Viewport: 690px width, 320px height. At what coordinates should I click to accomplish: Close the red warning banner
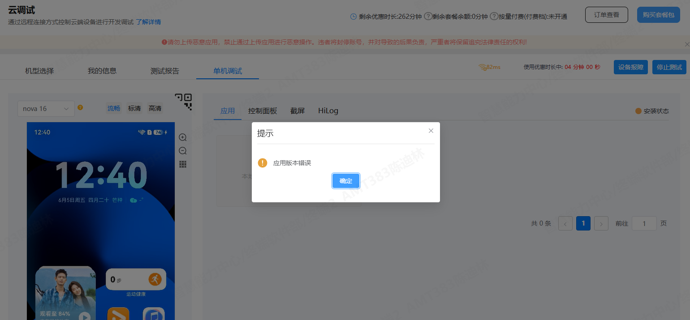pyautogui.click(x=687, y=44)
